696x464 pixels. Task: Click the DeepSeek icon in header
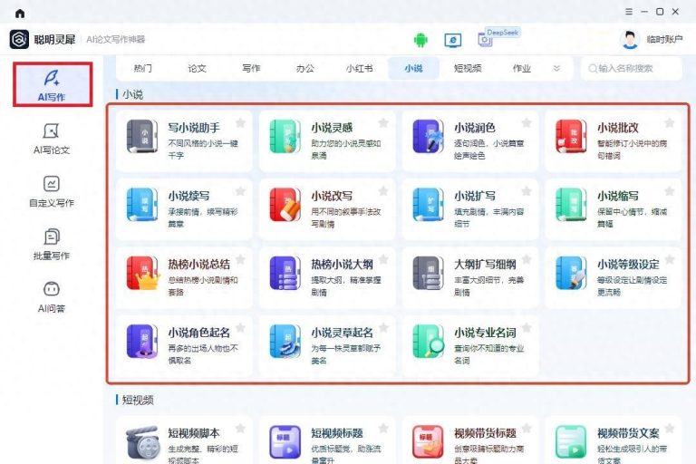tap(487, 39)
